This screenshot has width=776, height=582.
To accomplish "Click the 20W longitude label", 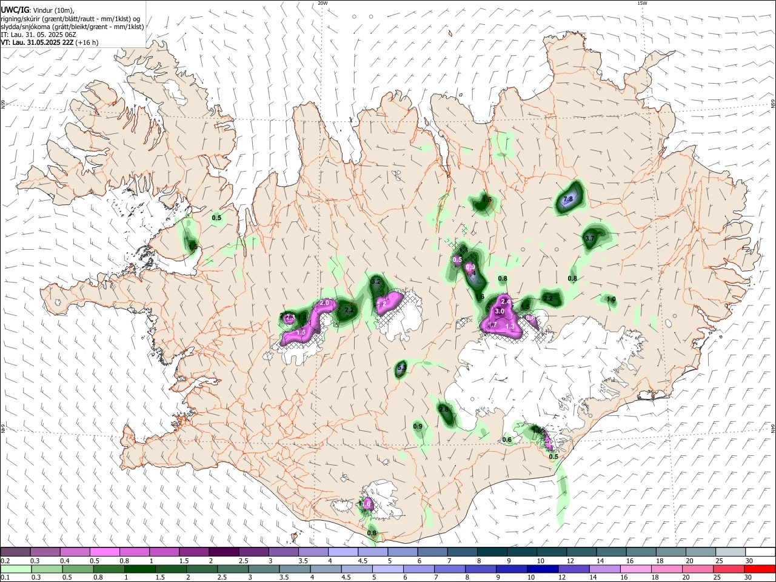I will point(323,3).
